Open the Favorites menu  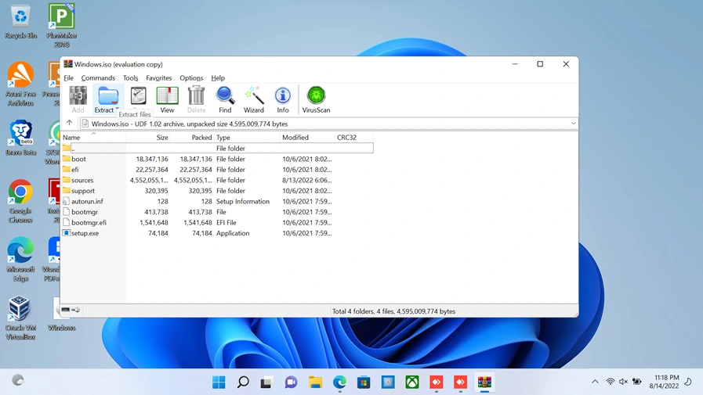click(x=159, y=78)
